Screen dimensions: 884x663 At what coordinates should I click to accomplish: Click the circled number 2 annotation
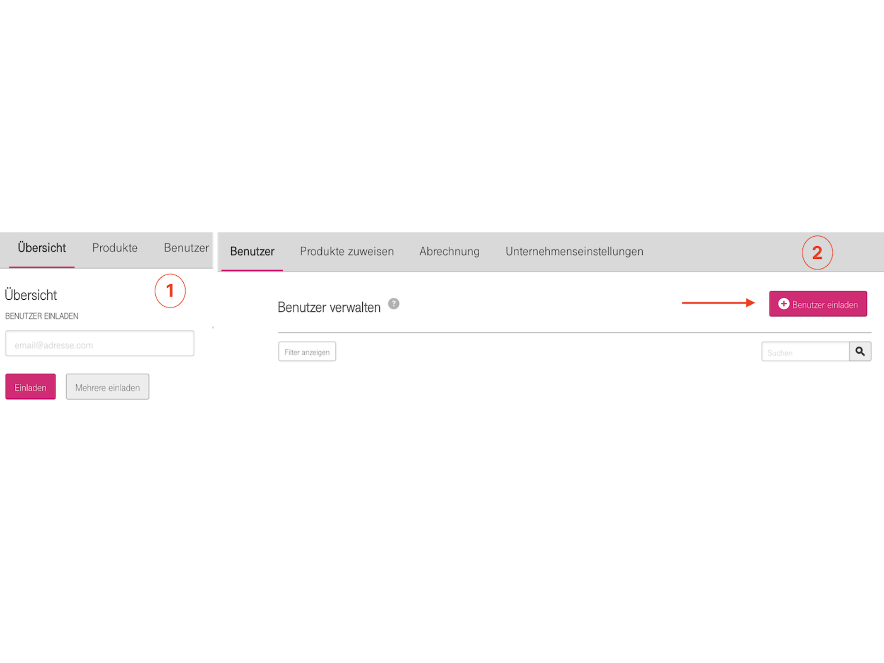point(818,252)
